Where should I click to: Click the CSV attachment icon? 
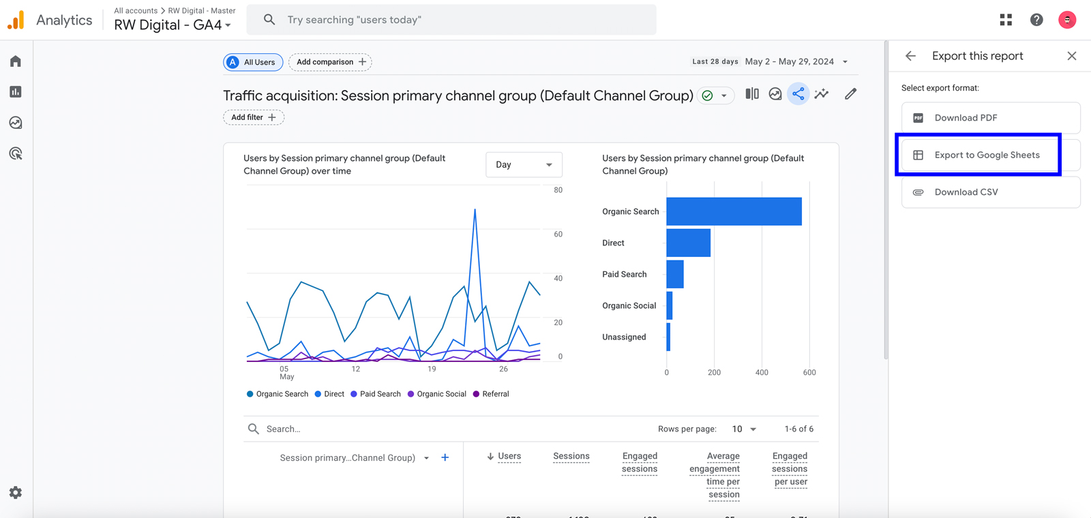tap(918, 192)
